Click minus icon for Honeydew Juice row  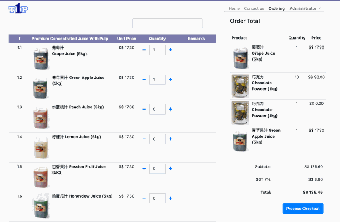144,198
